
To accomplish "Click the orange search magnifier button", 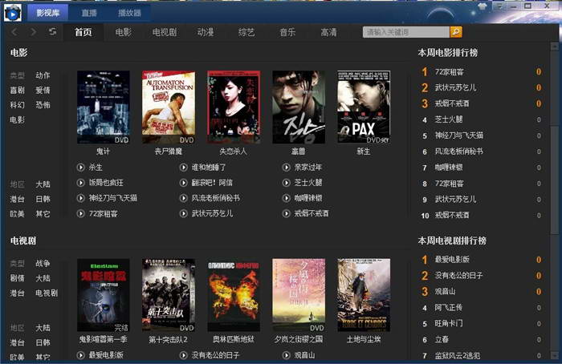I will [x=456, y=32].
